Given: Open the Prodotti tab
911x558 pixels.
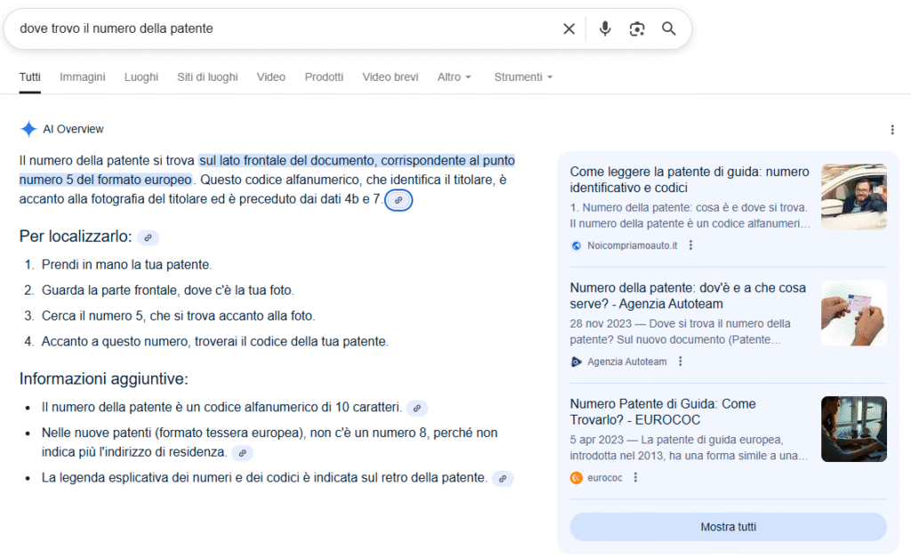Looking at the screenshot, I should click(324, 77).
